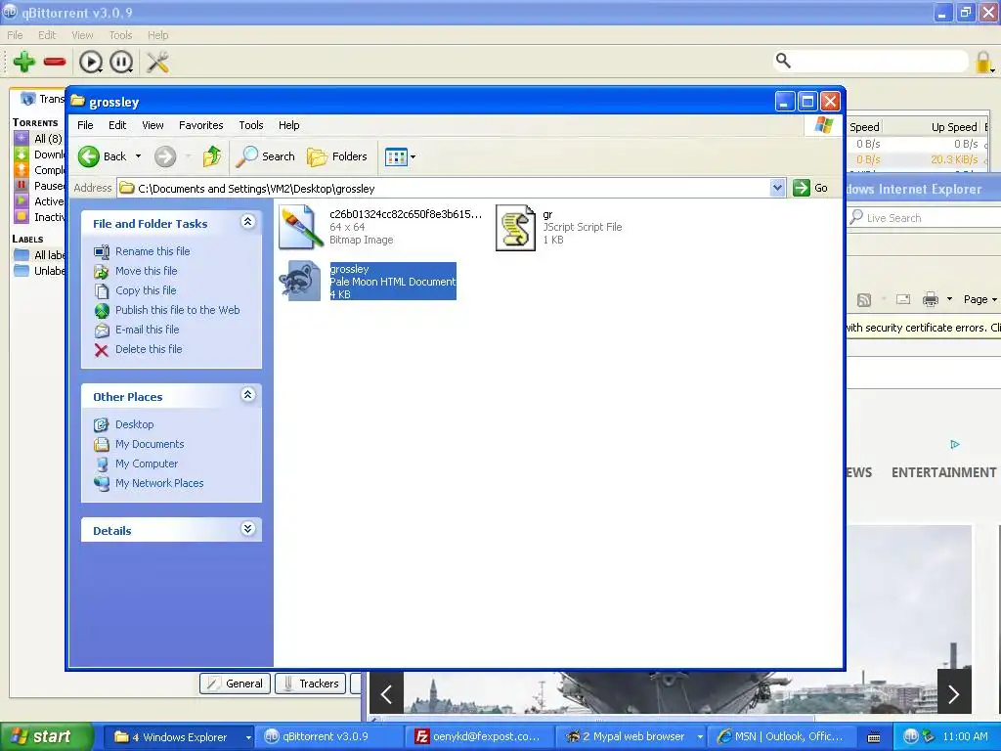Click the qBittorrent system tray icon
The height and width of the screenshot is (751, 1001).
click(911, 736)
